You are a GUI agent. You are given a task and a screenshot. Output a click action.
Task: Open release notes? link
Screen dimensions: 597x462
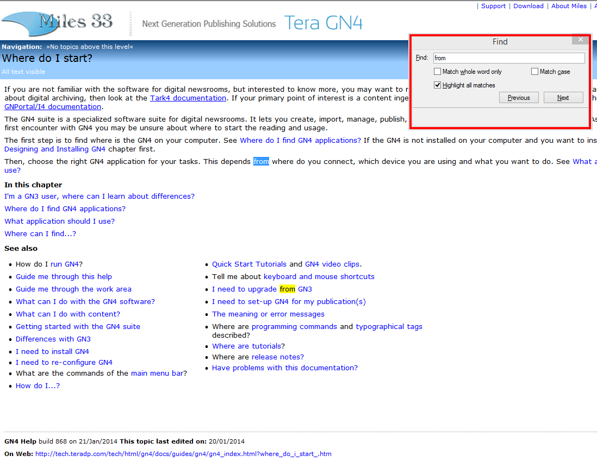[277, 357]
